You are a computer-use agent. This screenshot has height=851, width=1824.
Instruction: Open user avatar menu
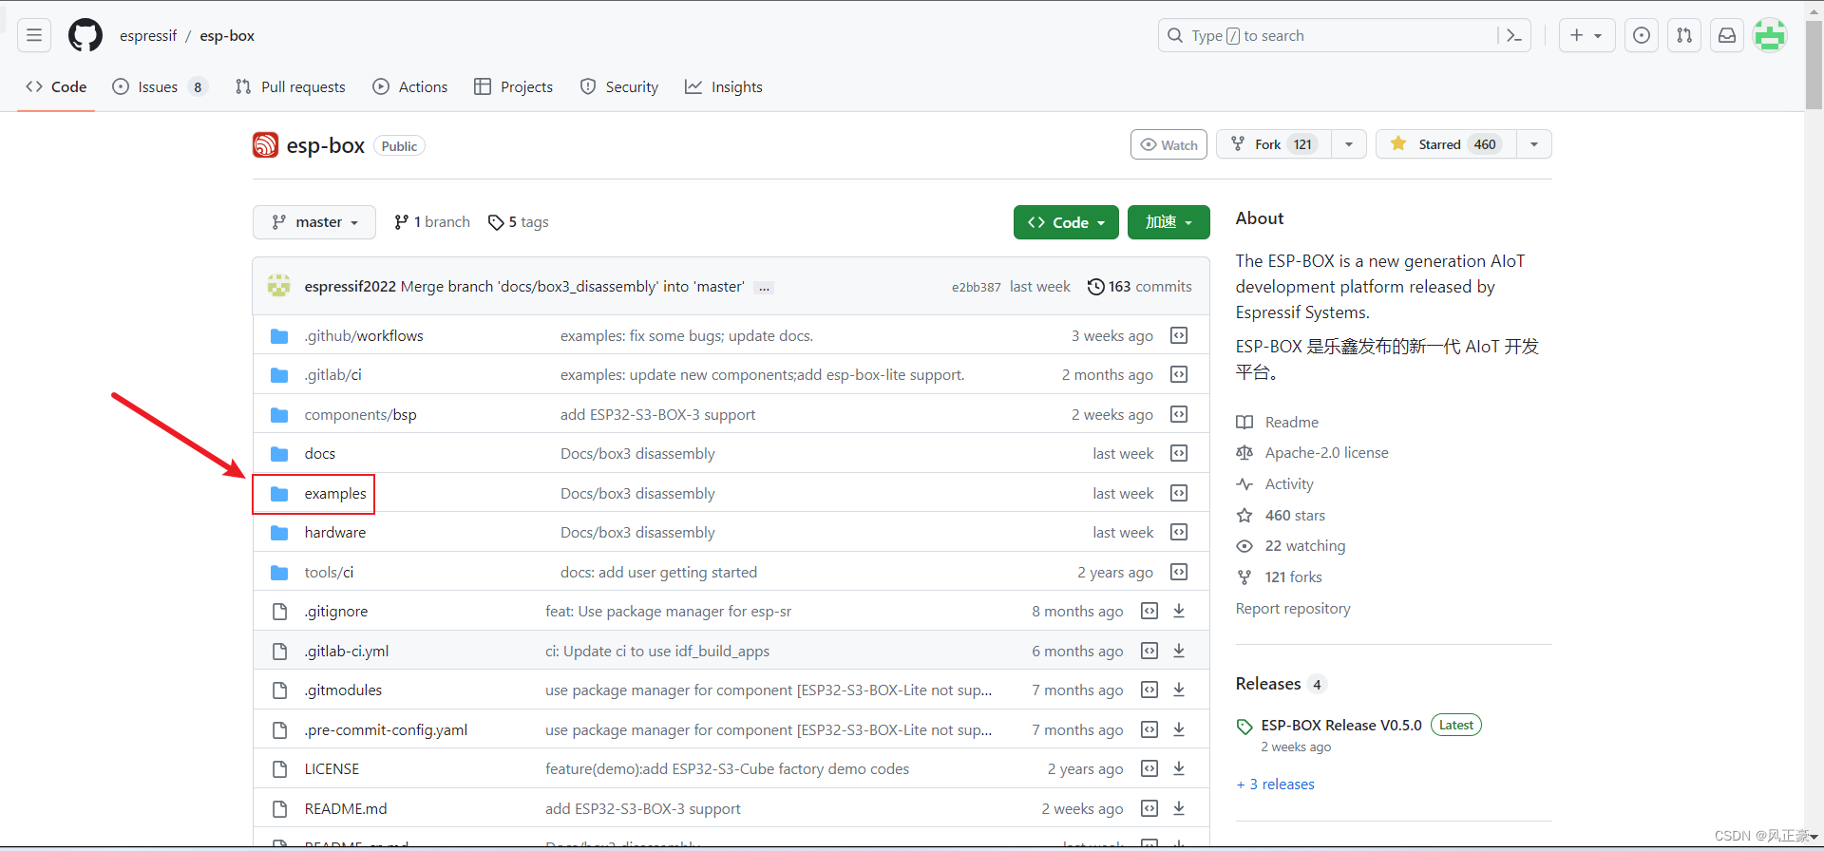[x=1770, y=35]
